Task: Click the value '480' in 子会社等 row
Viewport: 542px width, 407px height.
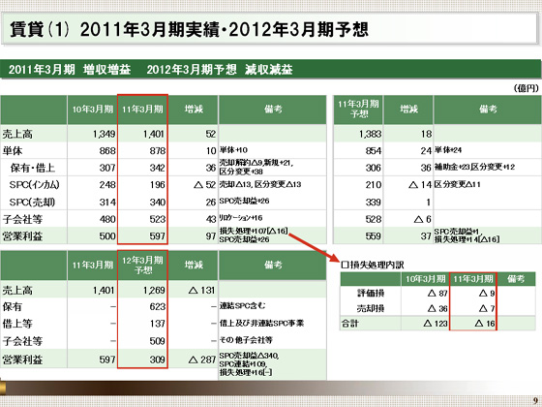Action: [x=107, y=219]
